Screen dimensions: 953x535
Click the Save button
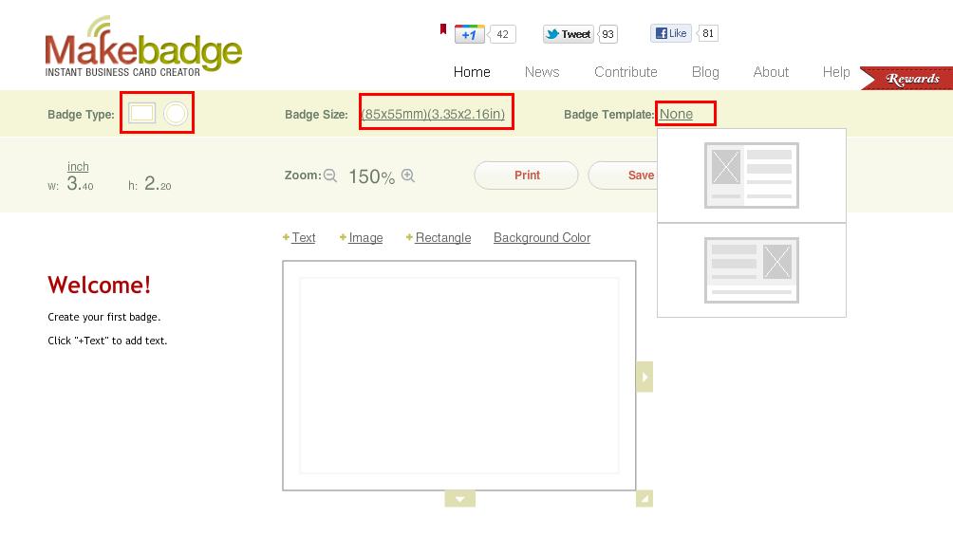(623, 175)
